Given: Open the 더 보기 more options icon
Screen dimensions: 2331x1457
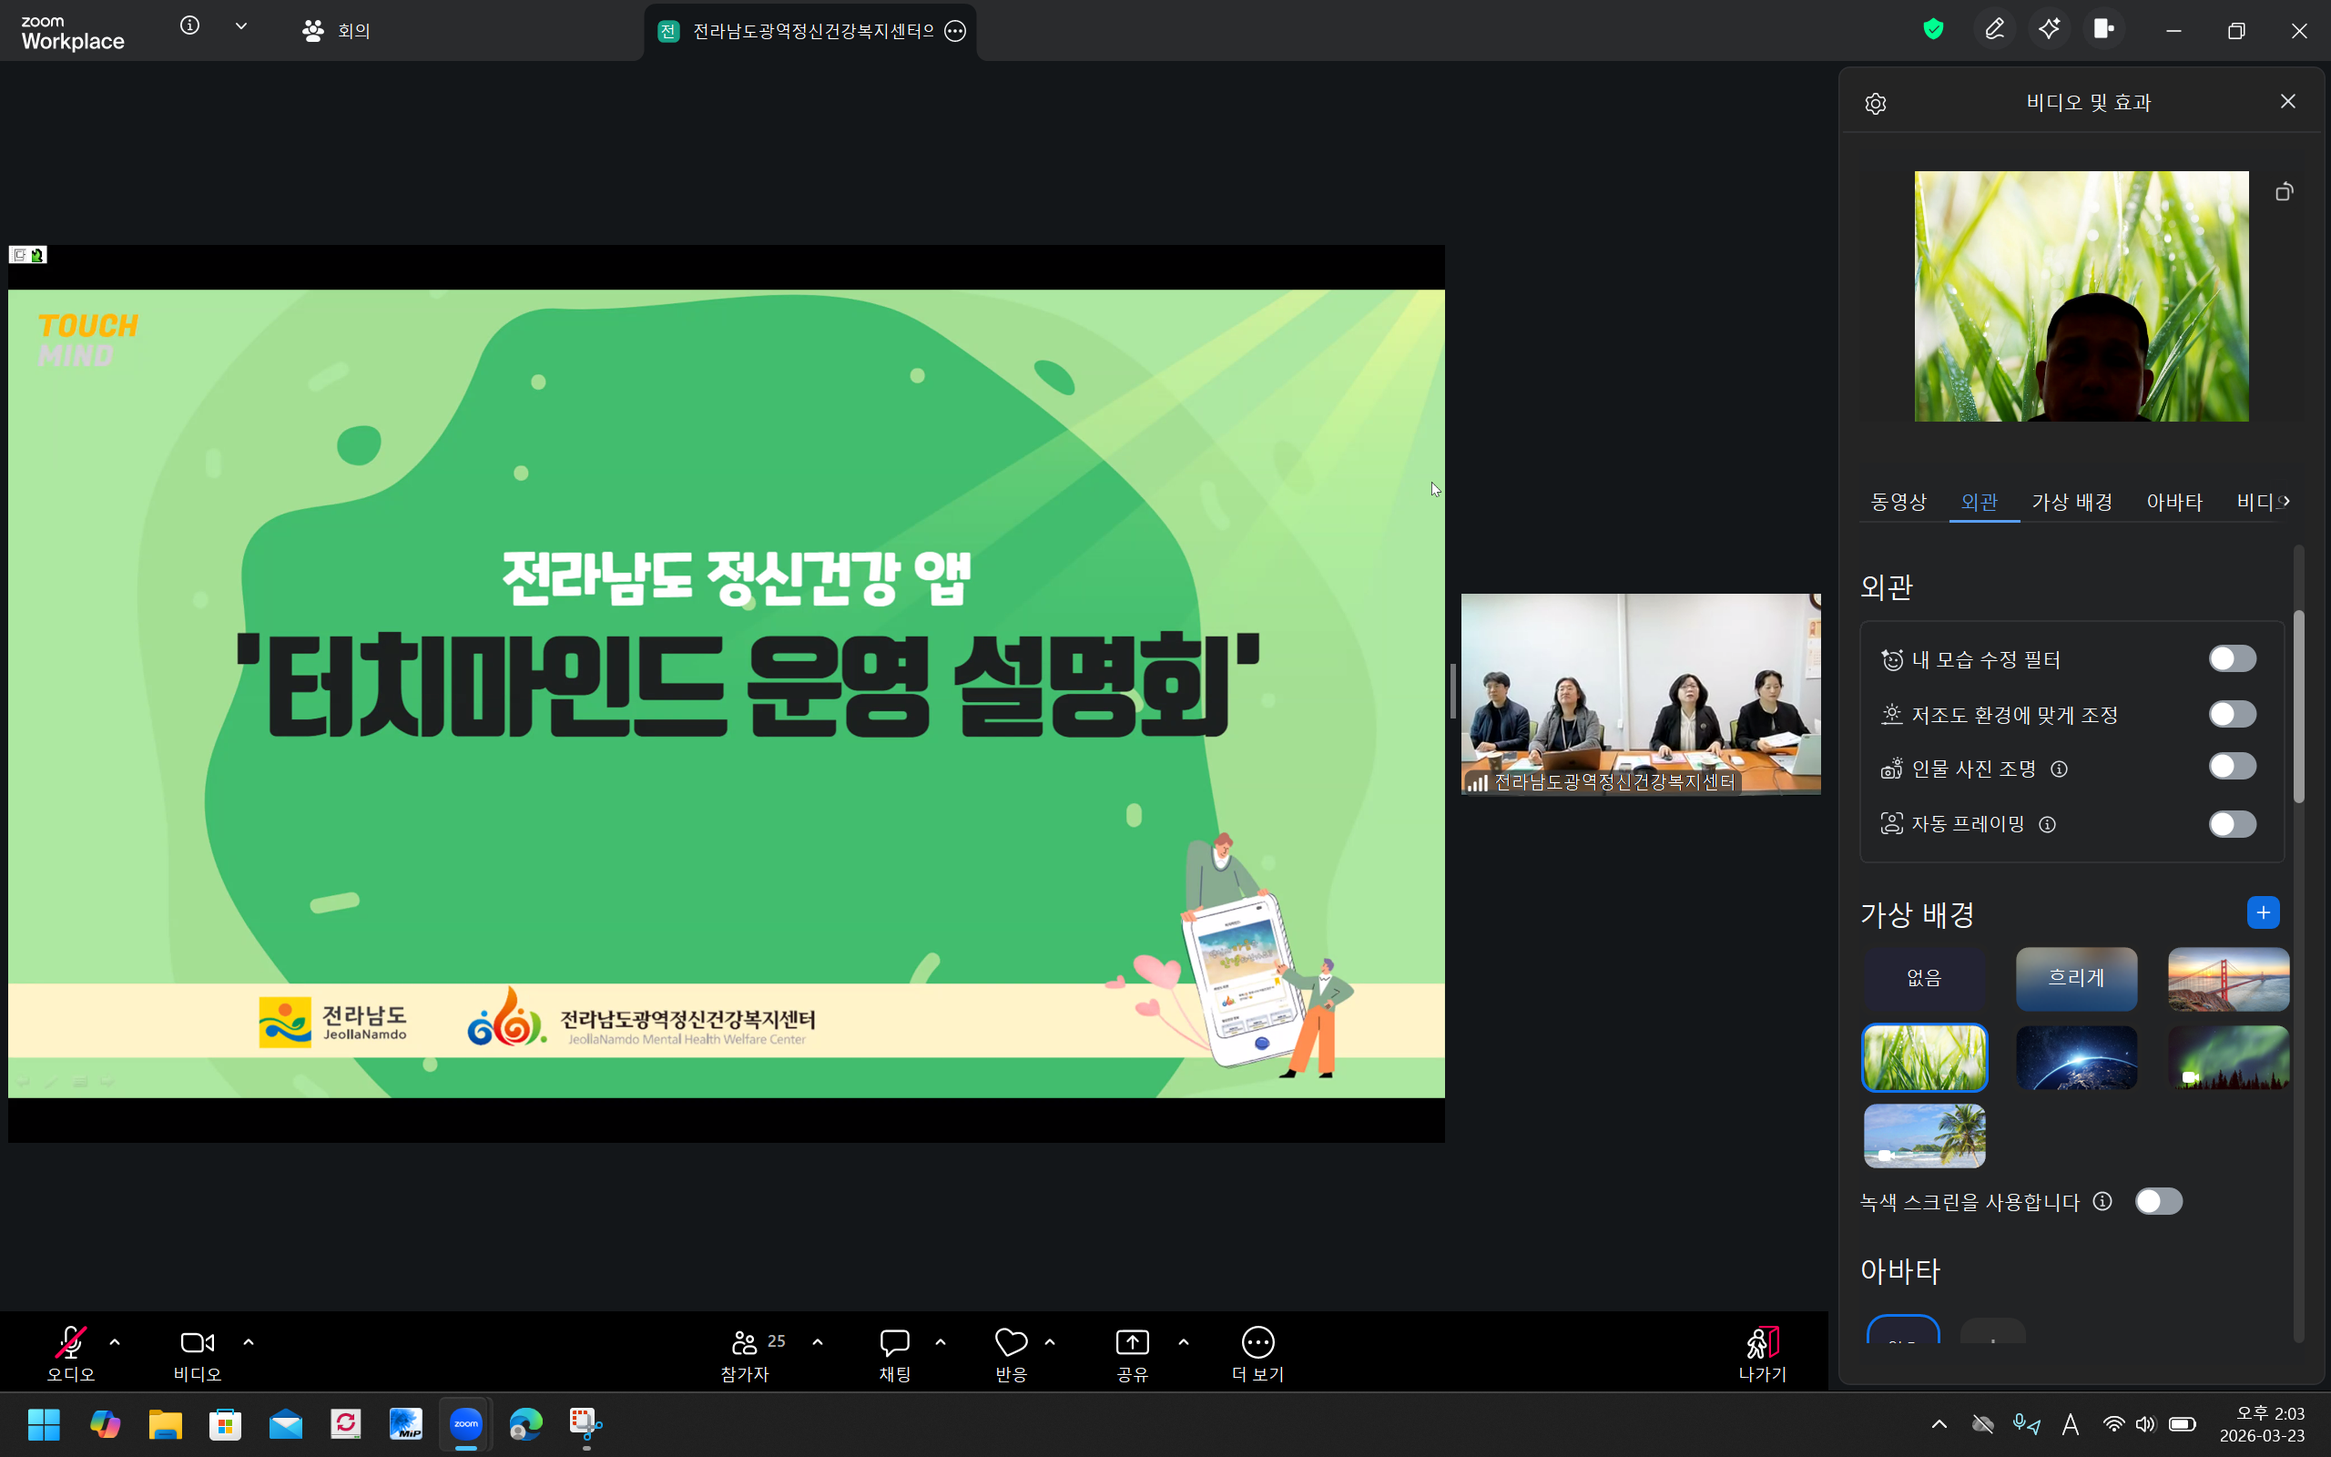Looking at the screenshot, I should pyautogui.click(x=1256, y=1341).
